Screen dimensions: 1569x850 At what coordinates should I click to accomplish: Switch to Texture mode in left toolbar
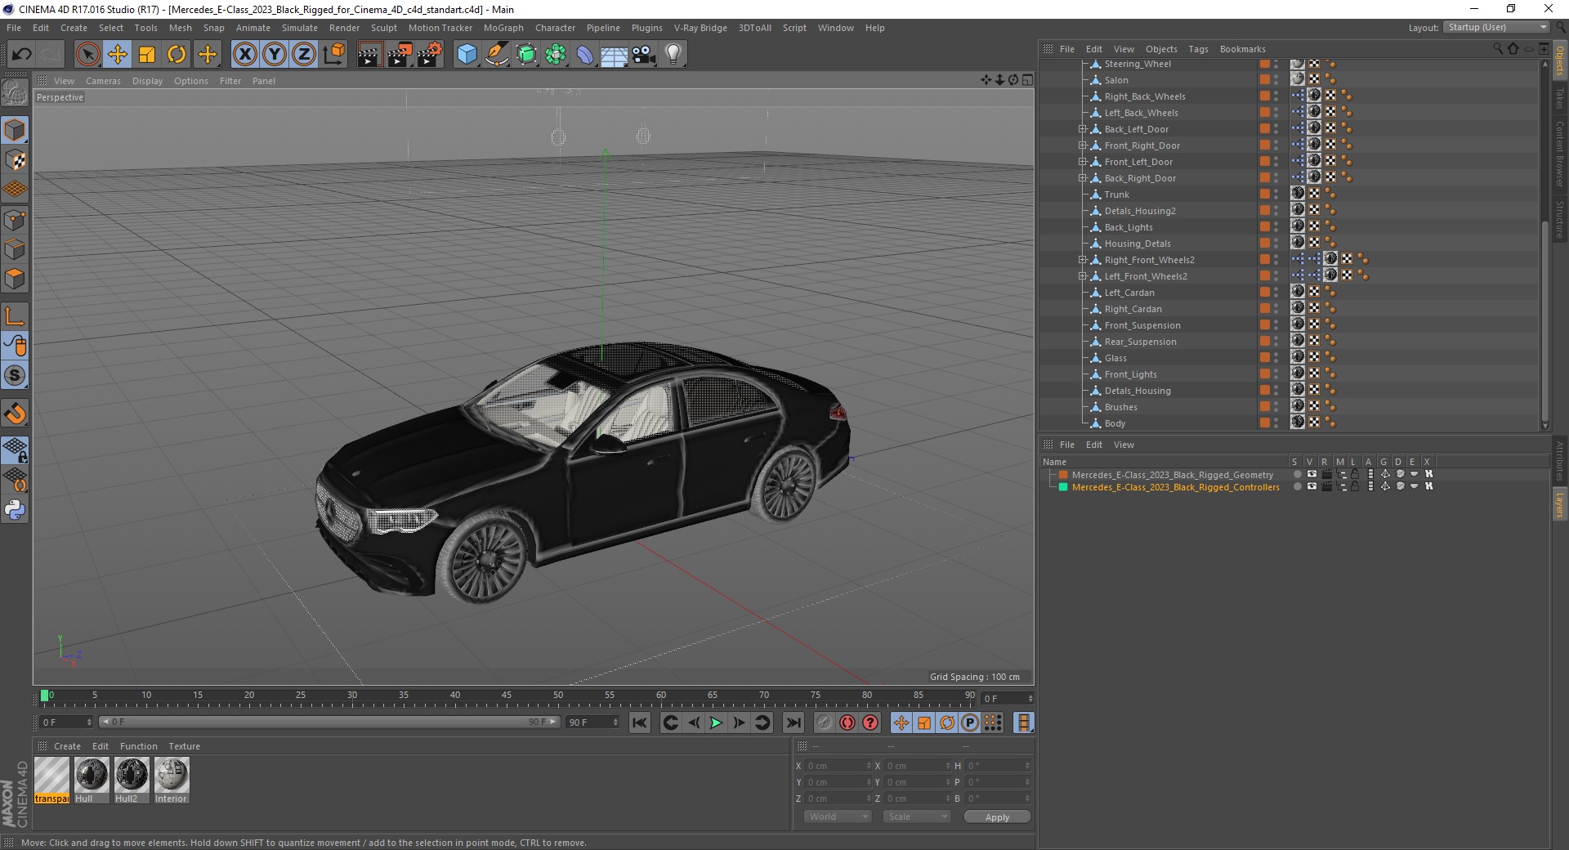pyautogui.click(x=15, y=159)
